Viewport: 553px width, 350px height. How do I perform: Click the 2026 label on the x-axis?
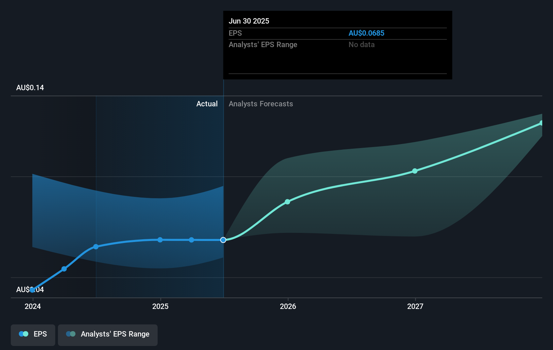[288, 307]
